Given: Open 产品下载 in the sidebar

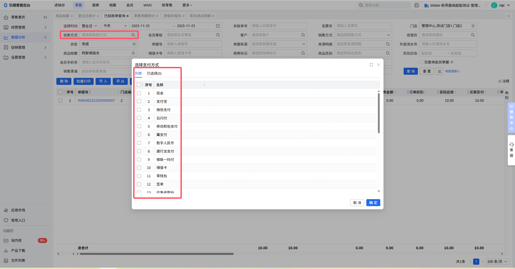Looking at the screenshot, I should point(18,251).
